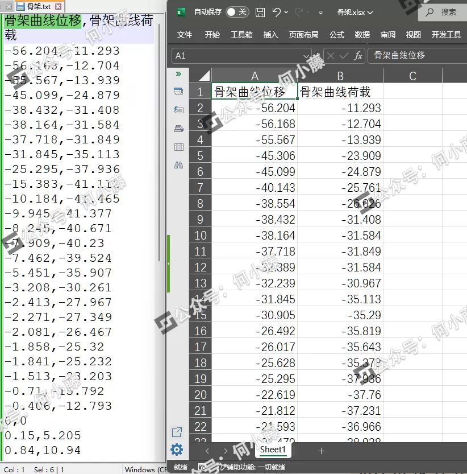
Task: Open settings gear in the sidebar
Action: point(177,450)
